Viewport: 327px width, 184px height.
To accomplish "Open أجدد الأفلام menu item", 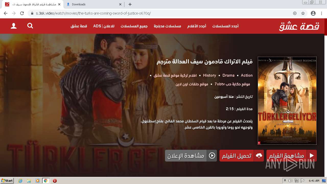I will [197, 26].
